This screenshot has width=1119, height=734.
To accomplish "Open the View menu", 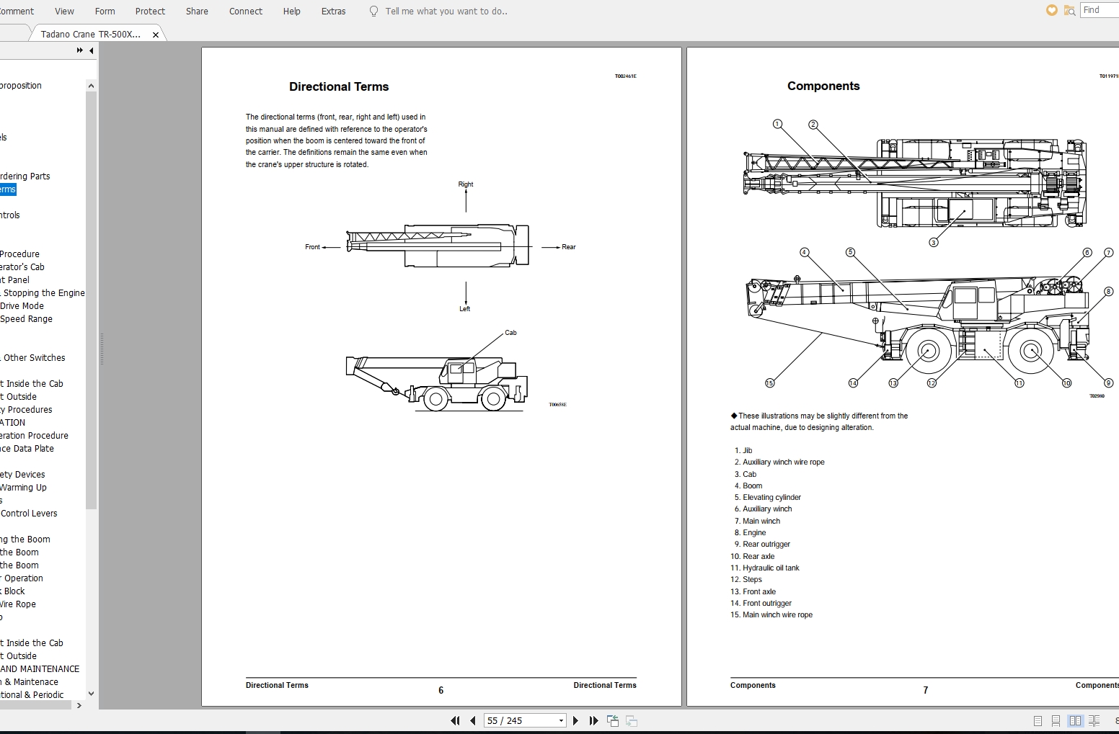I will click(x=64, y=11).
